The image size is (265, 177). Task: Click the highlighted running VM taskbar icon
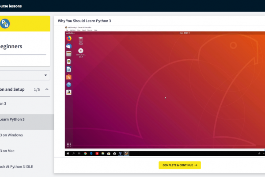(126, 154)
